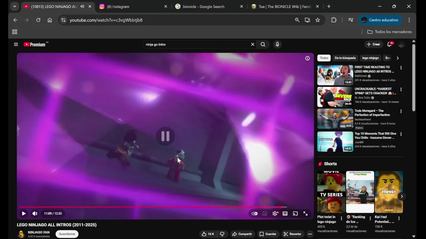Screen dimensions: 426x239
Task: Save video with Guardar button
Action: (268, 234)
